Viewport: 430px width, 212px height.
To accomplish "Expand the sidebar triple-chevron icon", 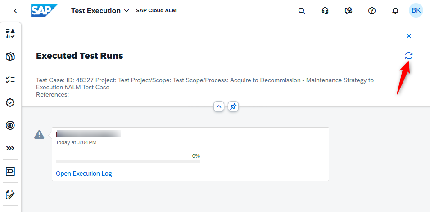I will tap(10, 148).
